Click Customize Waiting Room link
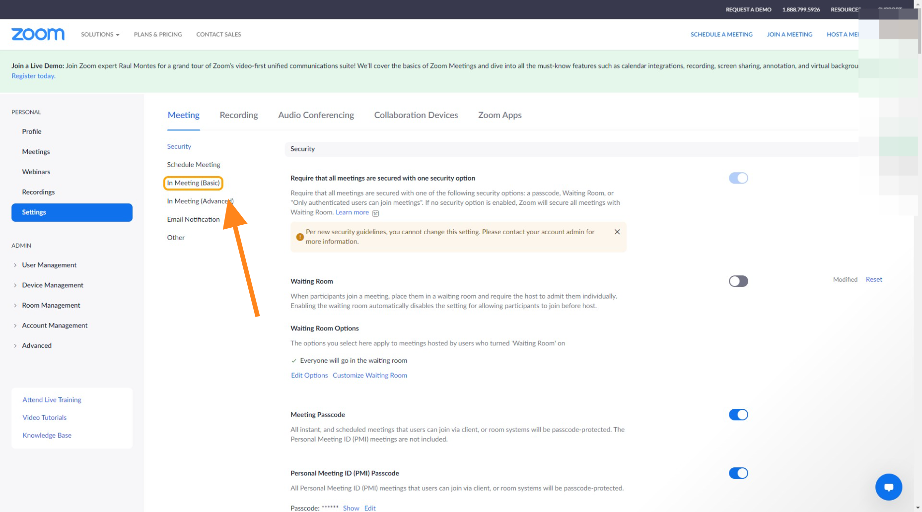The image size is (922, 512). (369, 375)
